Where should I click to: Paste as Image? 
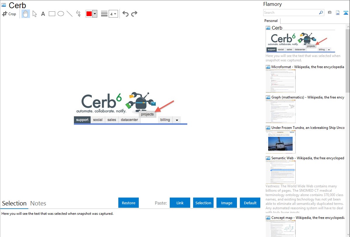pos(227,203)
